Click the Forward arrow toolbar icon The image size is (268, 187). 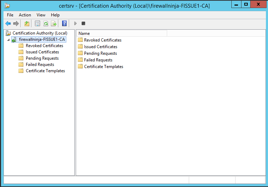click(16, 23)
